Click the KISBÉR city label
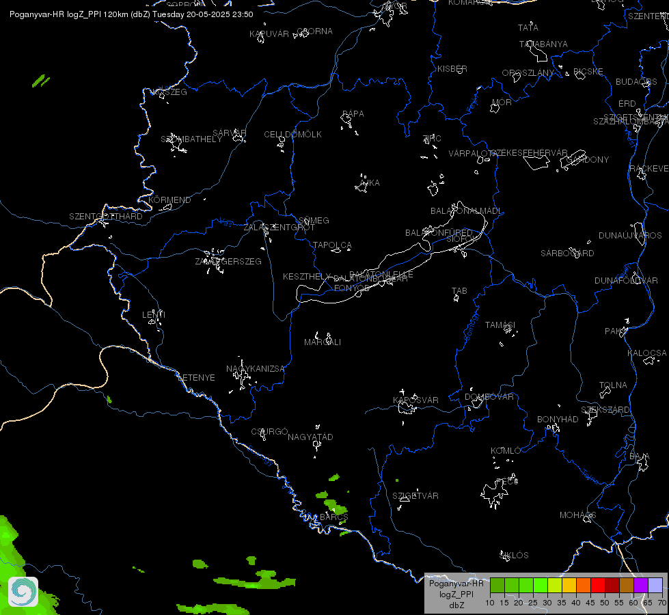This screenshot has height=615, width=669. tap(452, 69)
